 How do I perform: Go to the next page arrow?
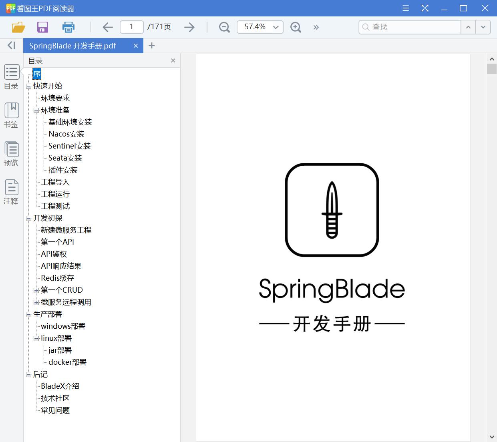click(189, 27)
